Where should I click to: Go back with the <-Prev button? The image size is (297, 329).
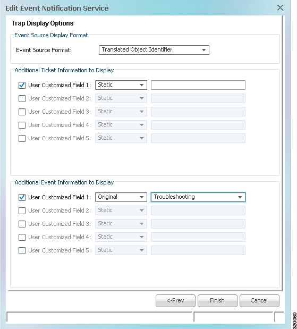pyautogui.click(x=175, y=300)
